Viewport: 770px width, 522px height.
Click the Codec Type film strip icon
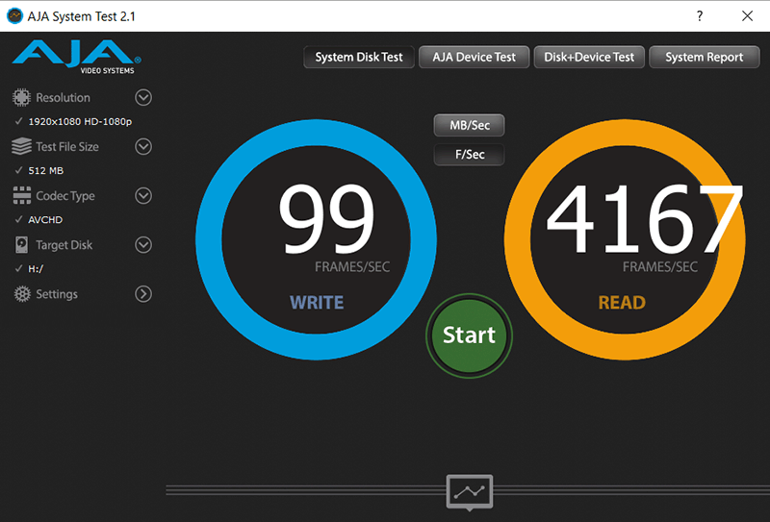coord(21,195)
